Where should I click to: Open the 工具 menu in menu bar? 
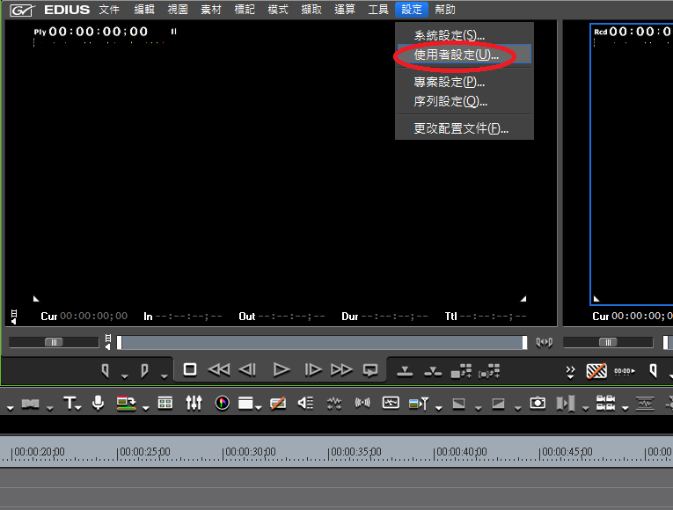[x=377, y=10]
